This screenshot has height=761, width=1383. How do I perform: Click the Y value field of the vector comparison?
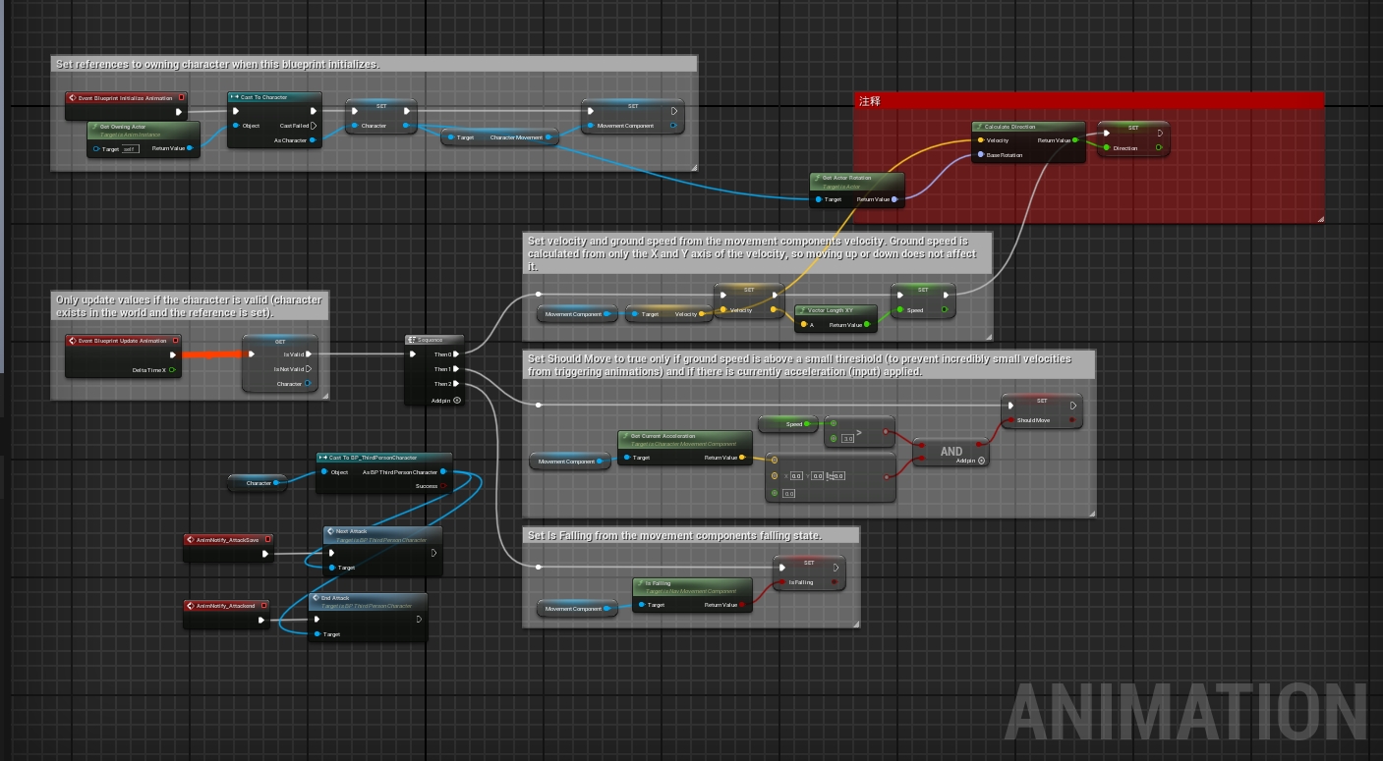click(818, 475)
